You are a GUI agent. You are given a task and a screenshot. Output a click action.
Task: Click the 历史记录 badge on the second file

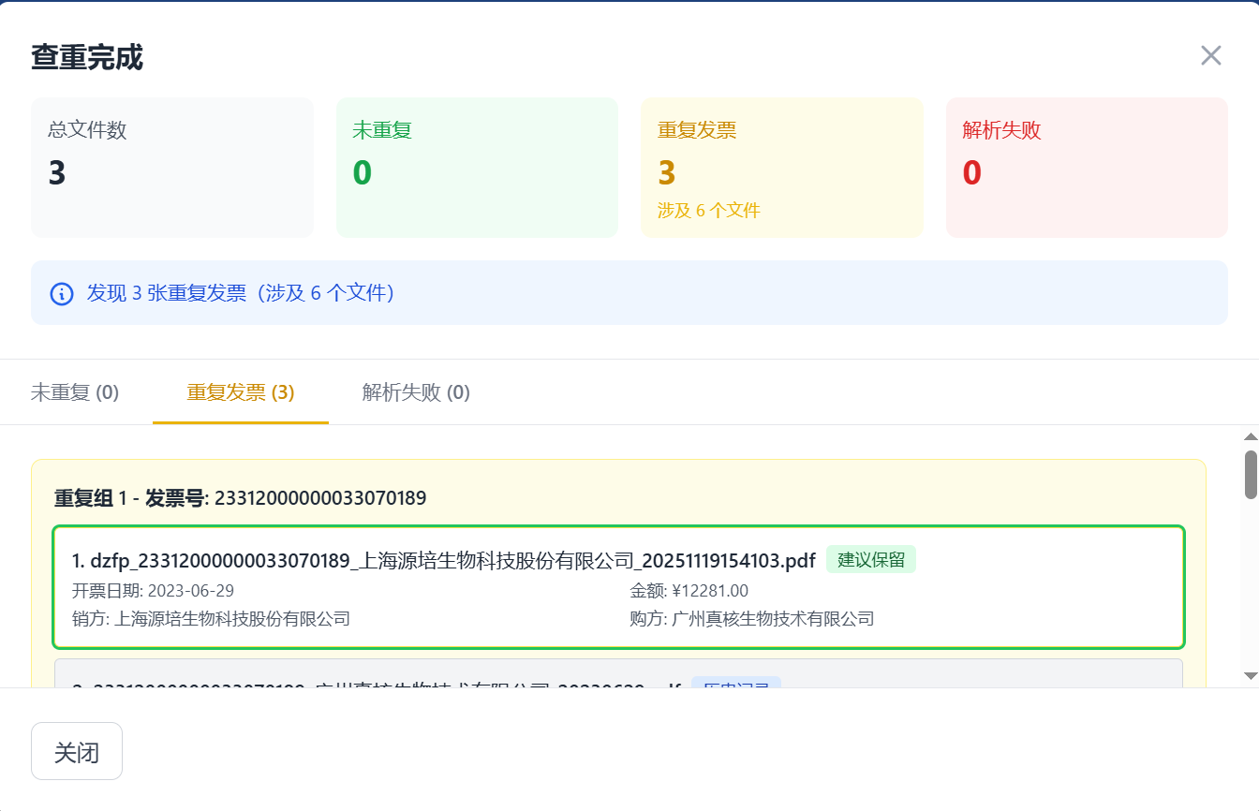735,685
